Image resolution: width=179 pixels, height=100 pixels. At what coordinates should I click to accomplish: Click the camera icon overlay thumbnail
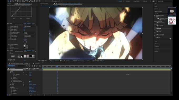pyautogui.click(x=172, y=11)
